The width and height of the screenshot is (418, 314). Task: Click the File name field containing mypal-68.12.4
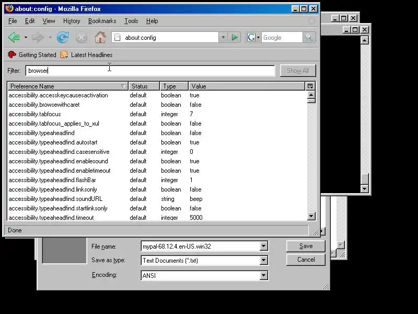pyautogui.click(x=201, y=246)
